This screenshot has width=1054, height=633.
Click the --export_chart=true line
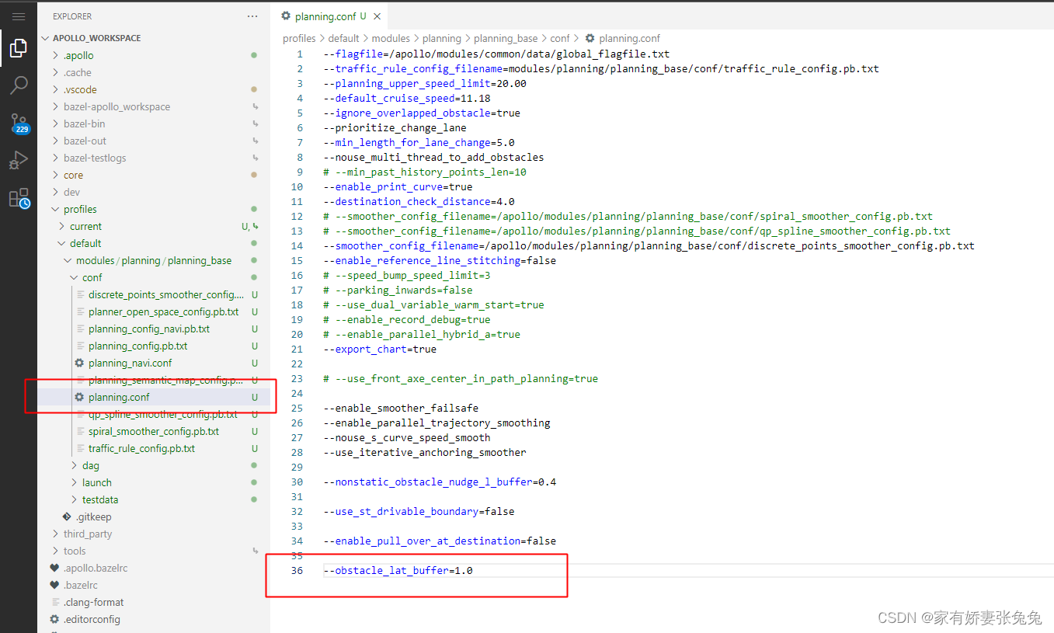click(x=380, y=349)
